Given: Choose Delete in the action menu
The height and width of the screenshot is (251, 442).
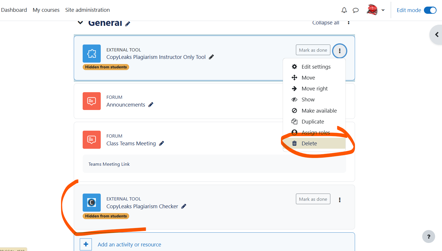Looking at the screenshot, I should pos(314,143).
